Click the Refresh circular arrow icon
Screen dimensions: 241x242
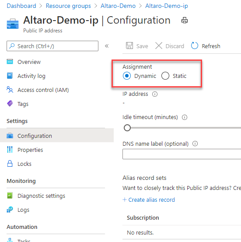[194, 46]
